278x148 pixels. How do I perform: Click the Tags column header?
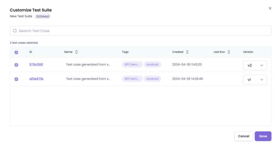pyautogui.click(x=125, y=52)
